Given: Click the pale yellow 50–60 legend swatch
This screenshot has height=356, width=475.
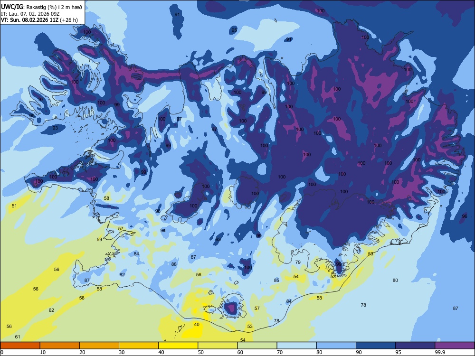Looking at the screenshot, I should click(218, 346).
